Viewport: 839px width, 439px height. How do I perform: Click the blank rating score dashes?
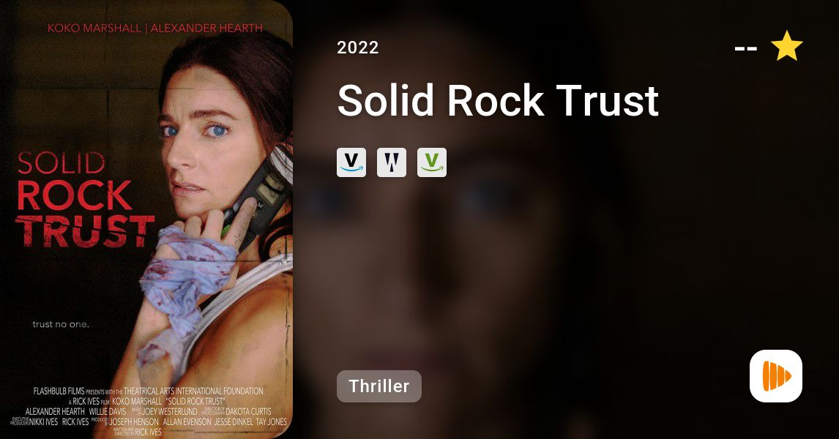click(745, 48)
